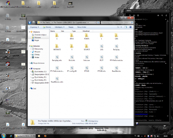Open the view options dropdown arrow
This screenshot has height=138, width=173.
(x=121, y=27)
